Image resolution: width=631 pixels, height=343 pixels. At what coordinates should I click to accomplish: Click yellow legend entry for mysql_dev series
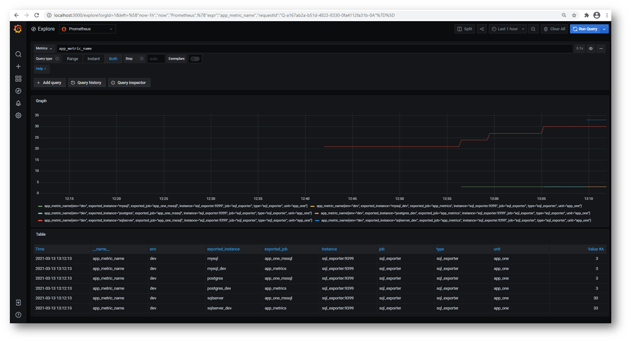449,206
